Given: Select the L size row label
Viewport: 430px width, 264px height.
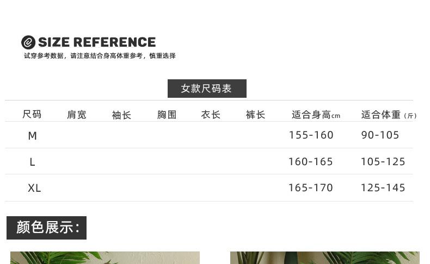Looking at the screenshot, I should (x=33, y=162).
